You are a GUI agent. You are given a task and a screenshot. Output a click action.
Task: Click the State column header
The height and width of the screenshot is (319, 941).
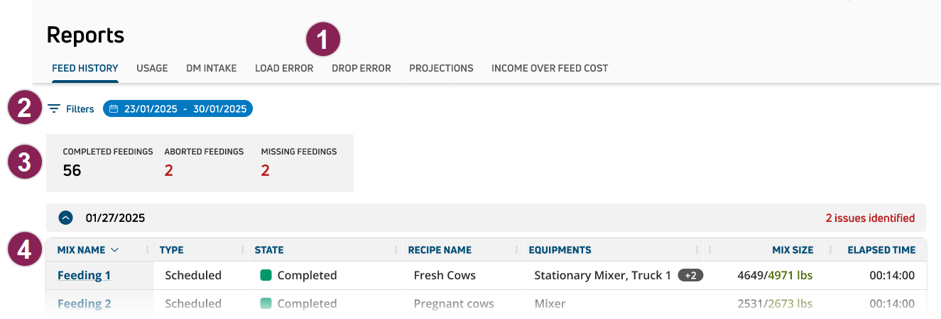click(269, 250)
